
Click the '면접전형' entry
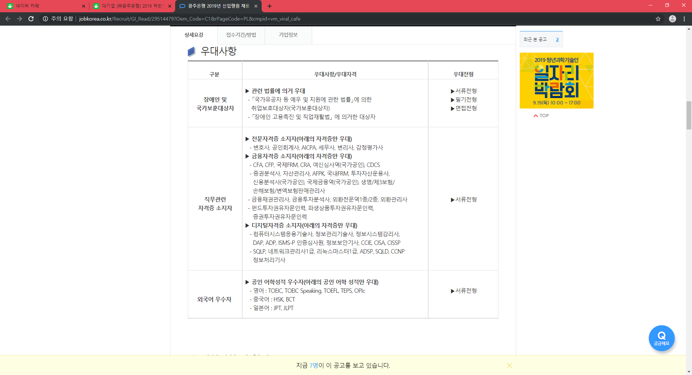pos(464,108)
